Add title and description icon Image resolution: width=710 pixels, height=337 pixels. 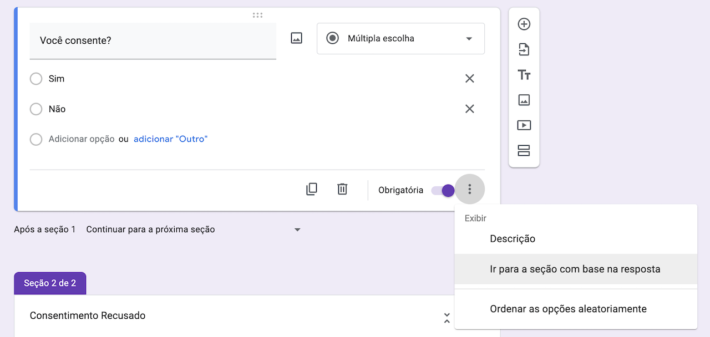click(524, 75)
